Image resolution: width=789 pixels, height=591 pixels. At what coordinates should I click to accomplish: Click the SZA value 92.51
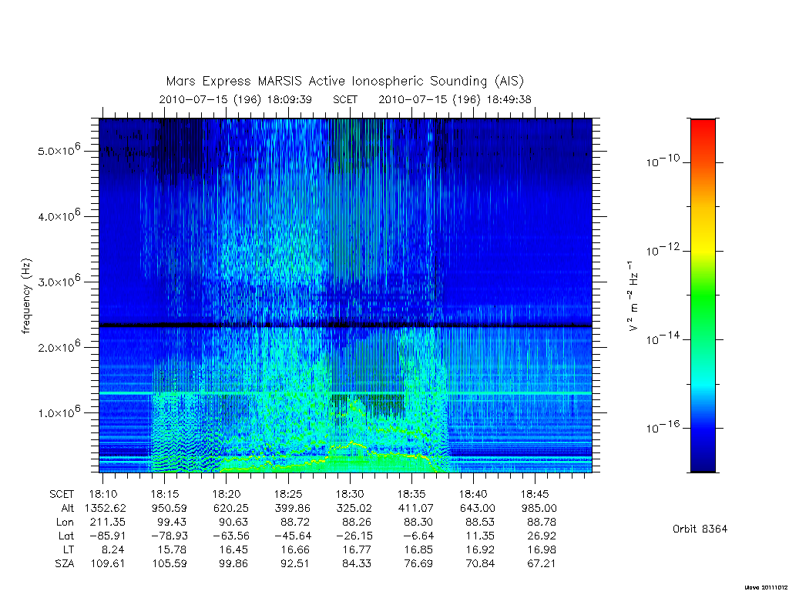click(294, 563)
